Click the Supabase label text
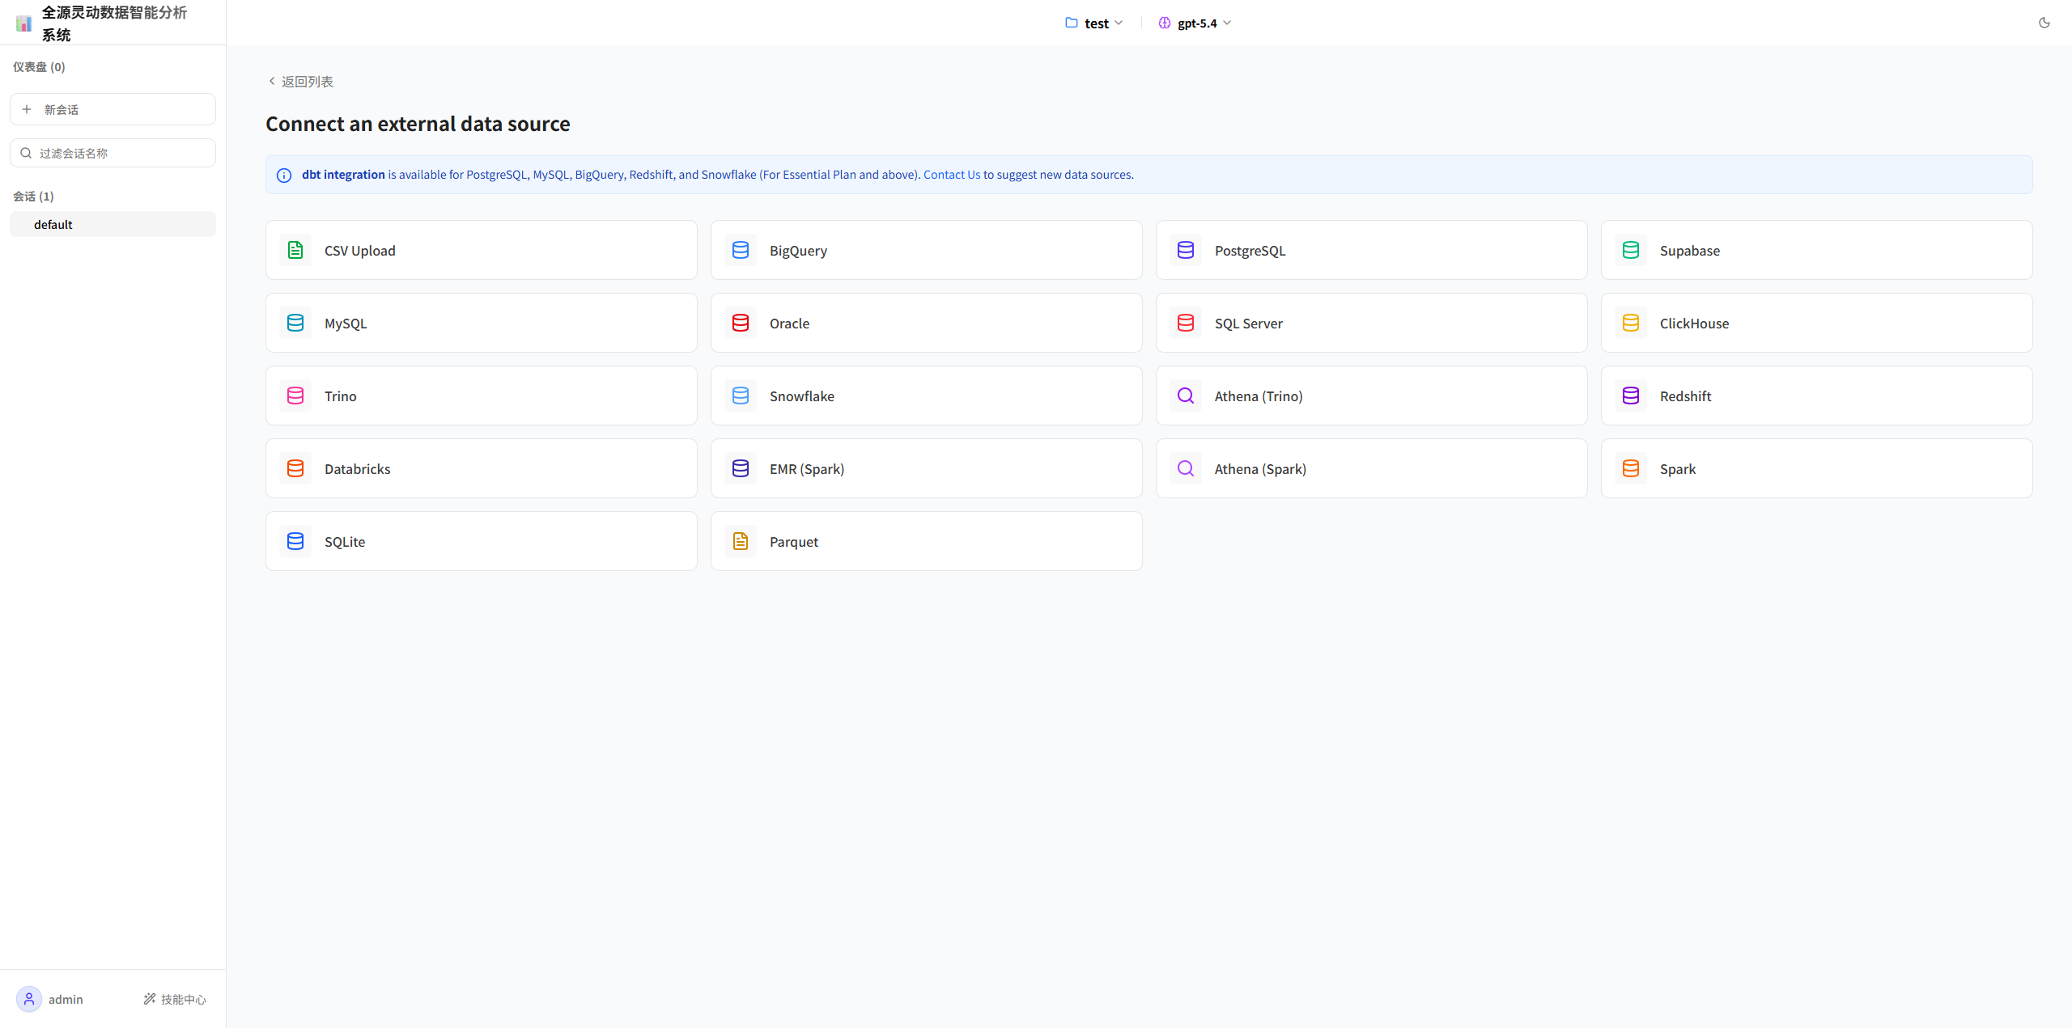This screenshot has width=2072, height=1028. pos(1690,251)
